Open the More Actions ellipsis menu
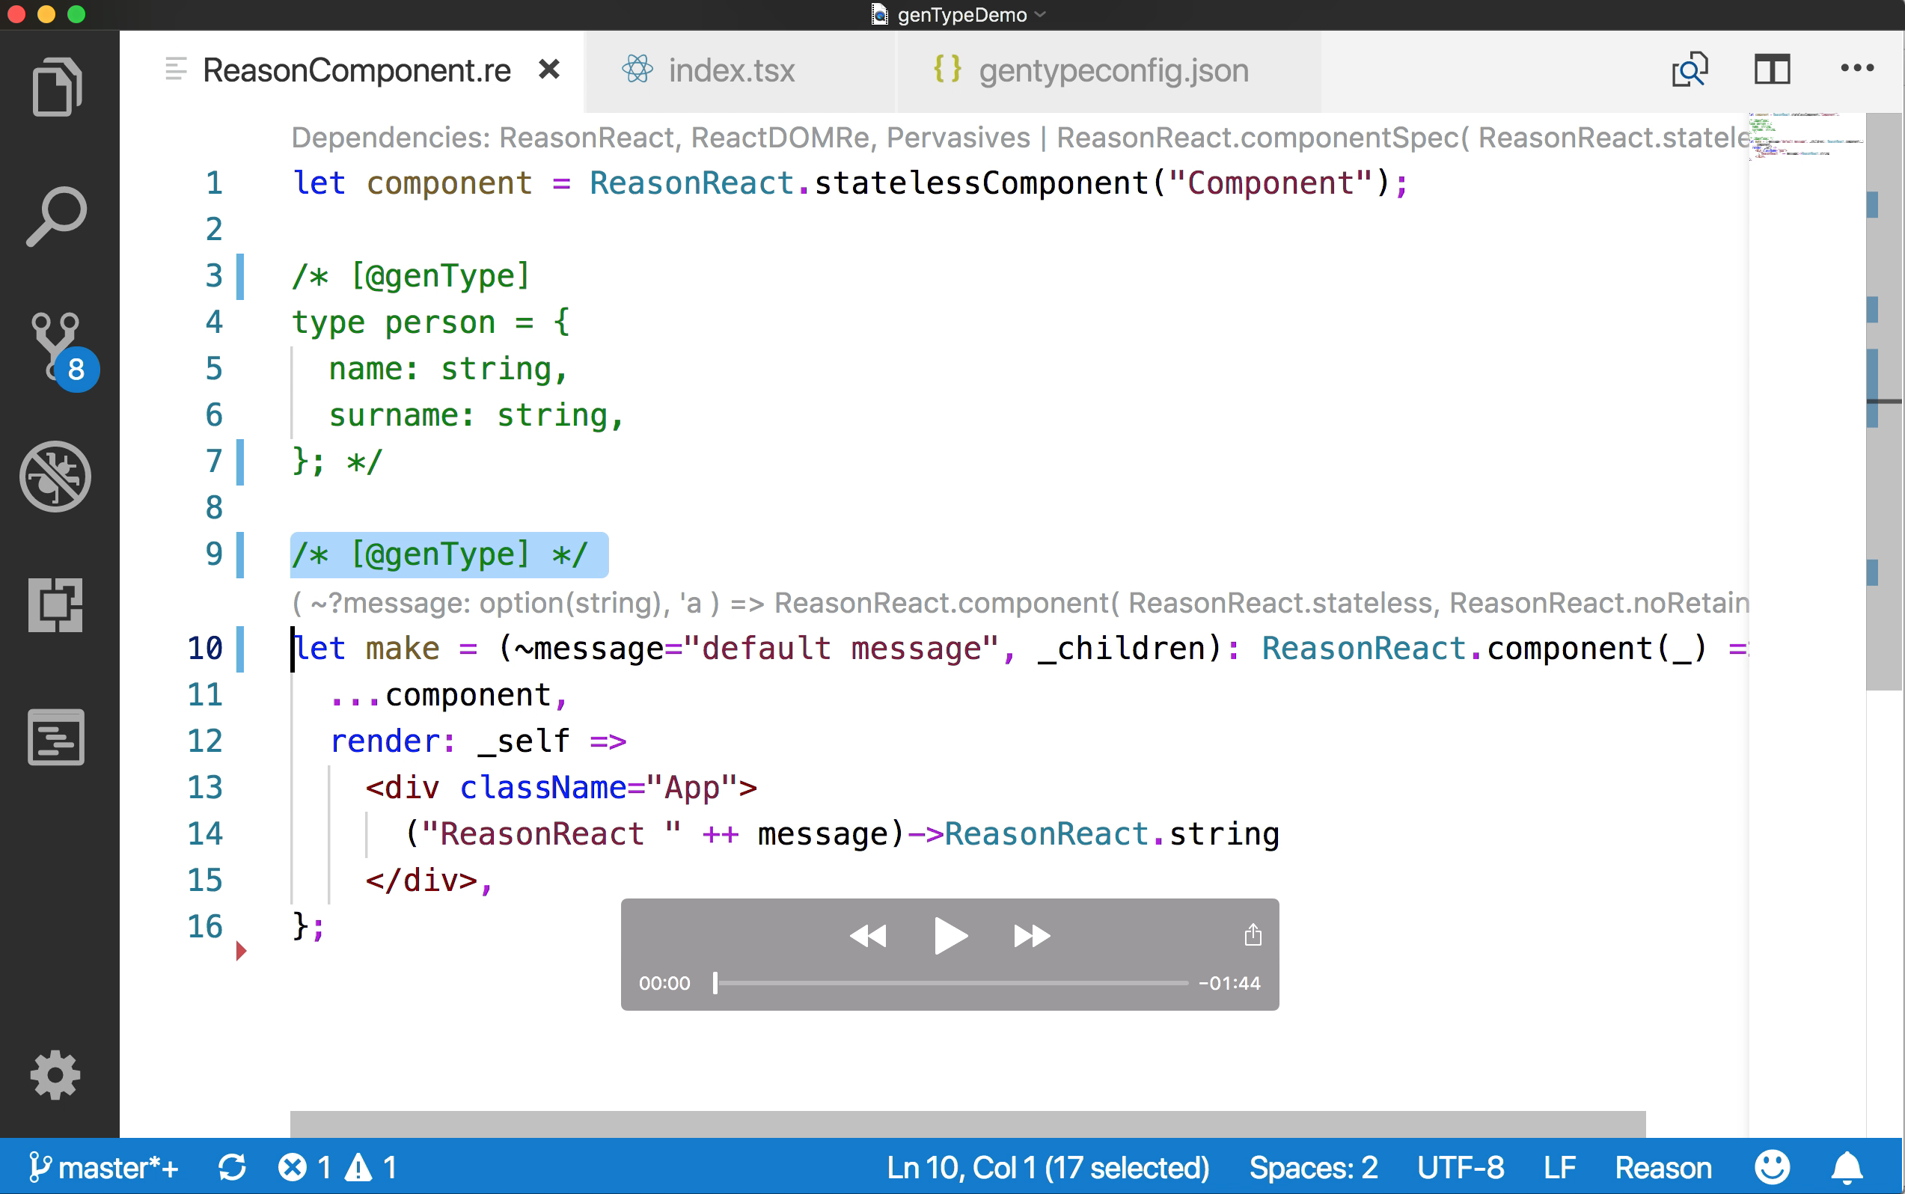1905x1194 pixels. pos(1857,69)
